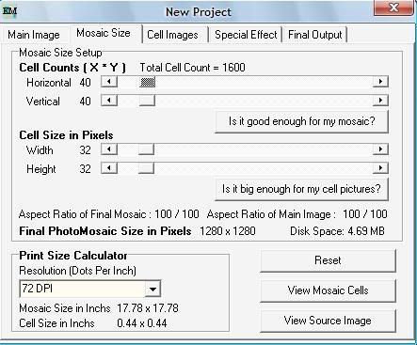Click the Reset button
Screen dimensions: 417x345
pyautogui.click(x=328, y=260)
